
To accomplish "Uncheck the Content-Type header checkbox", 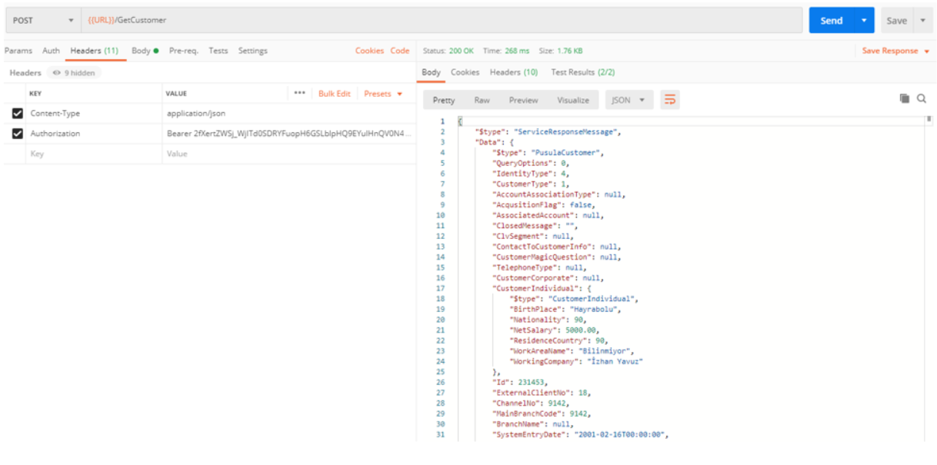I will [x=18, y=114].
